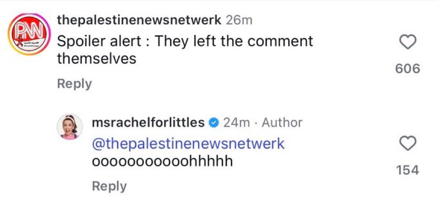
Task: Like msrachelforlittles' reply with the heart
Action: 408,144
